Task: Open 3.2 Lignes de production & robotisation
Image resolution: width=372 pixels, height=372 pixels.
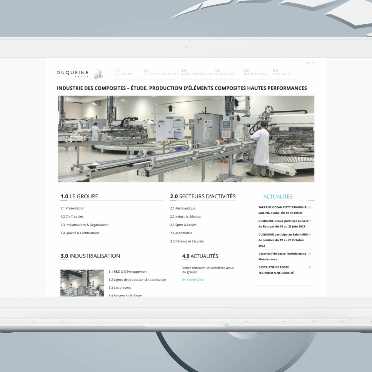Action: pyautogui.click(x=137, y=280)
